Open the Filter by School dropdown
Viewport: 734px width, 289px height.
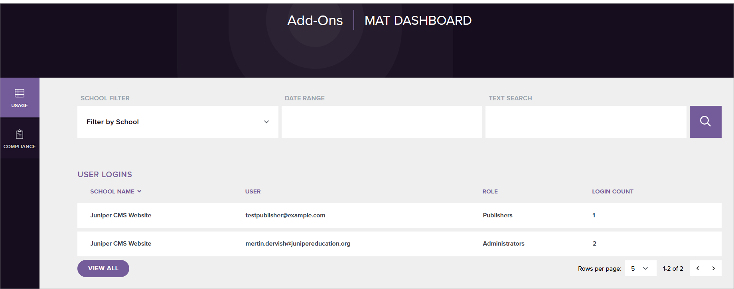coord(178,122)
